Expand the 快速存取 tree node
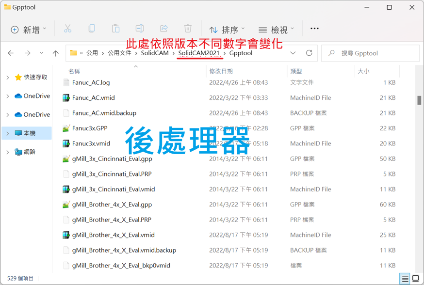424x285 pixels. click(8, 78)
